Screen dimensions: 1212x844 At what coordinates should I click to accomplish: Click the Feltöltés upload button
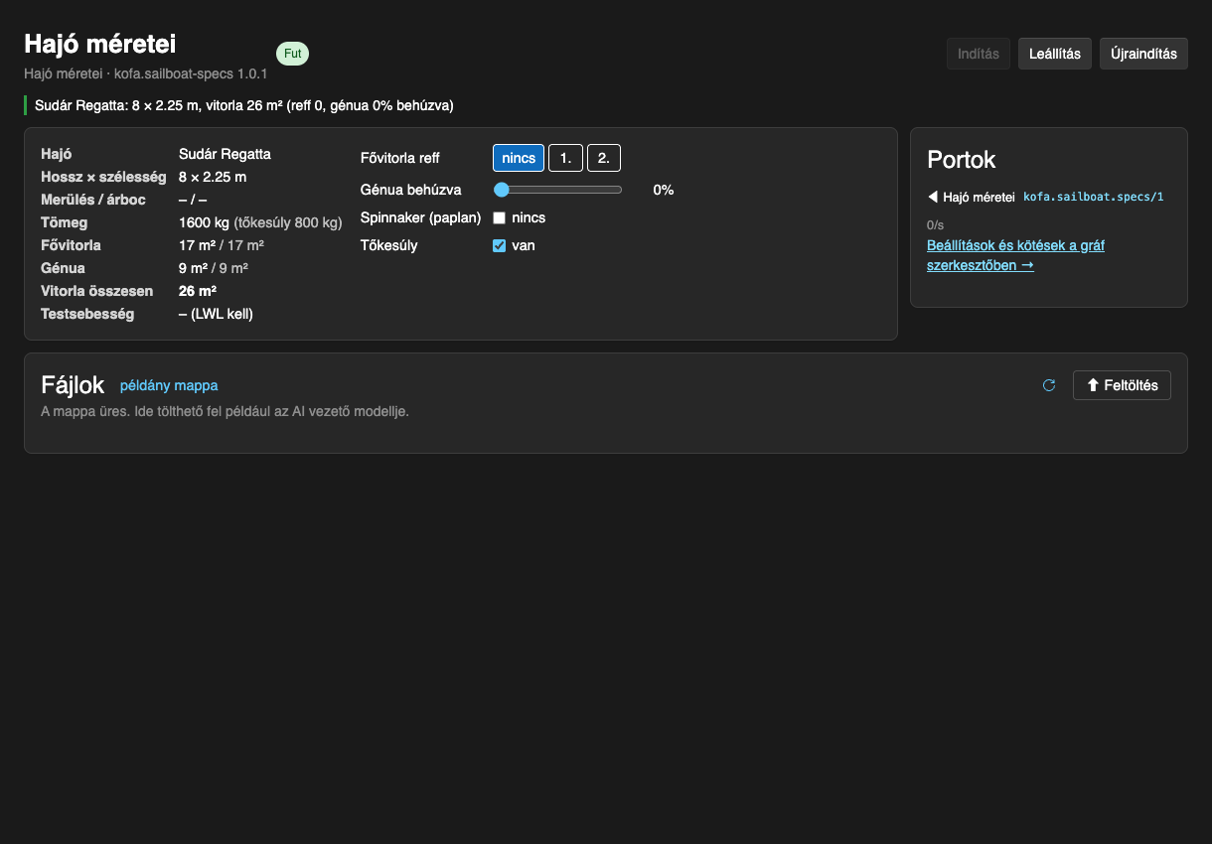click(x=1122, y=385)
